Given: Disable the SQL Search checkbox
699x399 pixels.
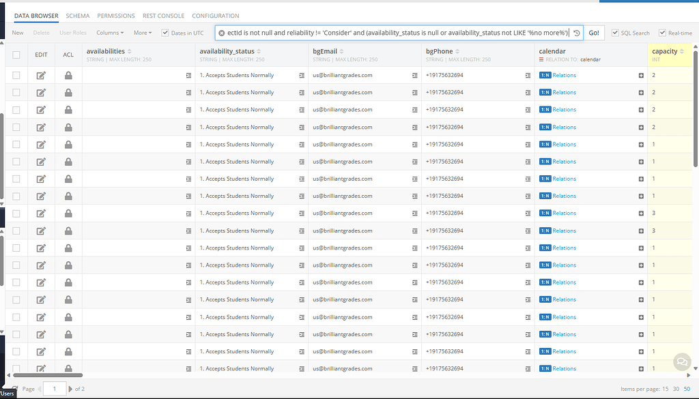Looking at the screenshot, I should pyautogui.click(x=615, y=33).
